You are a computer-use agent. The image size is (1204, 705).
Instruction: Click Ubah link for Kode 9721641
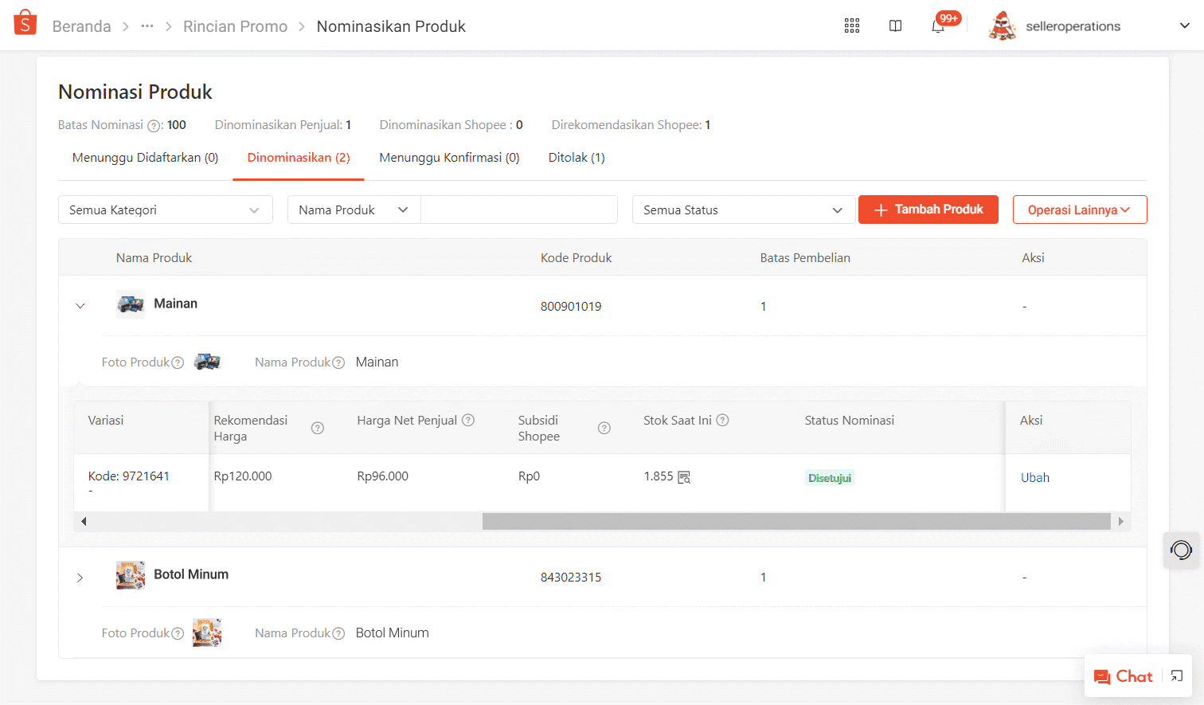pos(1035,478)
